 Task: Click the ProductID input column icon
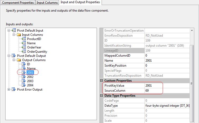(24, 39)
